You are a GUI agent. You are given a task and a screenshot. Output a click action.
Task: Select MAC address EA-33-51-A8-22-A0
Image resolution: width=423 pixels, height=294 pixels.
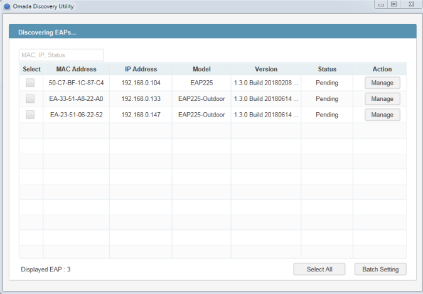[x=77, y=98]
